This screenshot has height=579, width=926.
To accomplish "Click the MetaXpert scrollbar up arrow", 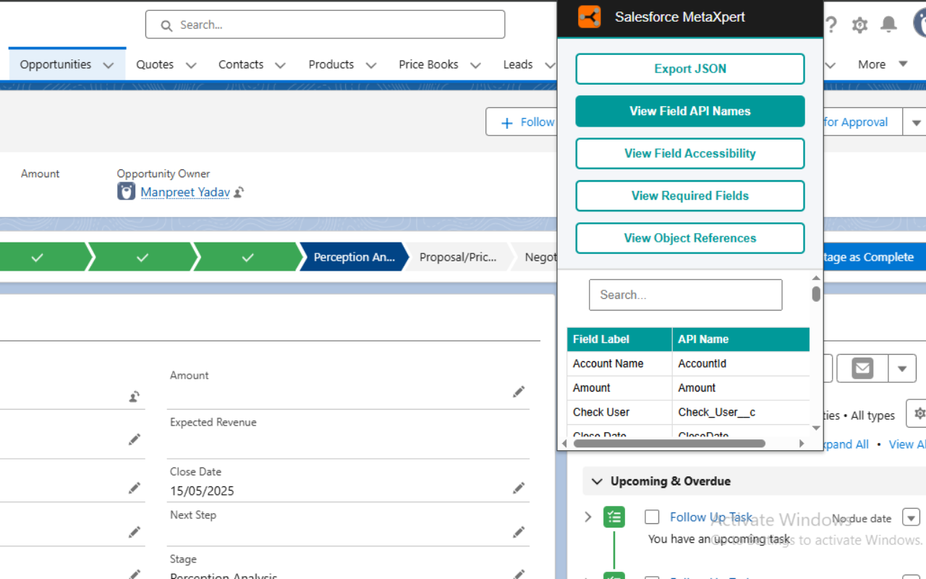I will coord(816,278).
